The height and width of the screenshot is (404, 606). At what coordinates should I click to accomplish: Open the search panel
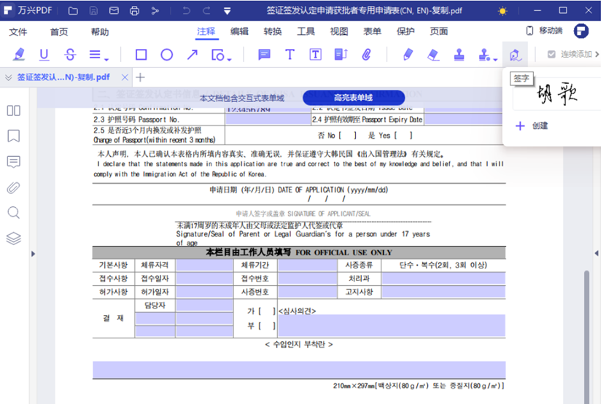click(x=14, y=213)
